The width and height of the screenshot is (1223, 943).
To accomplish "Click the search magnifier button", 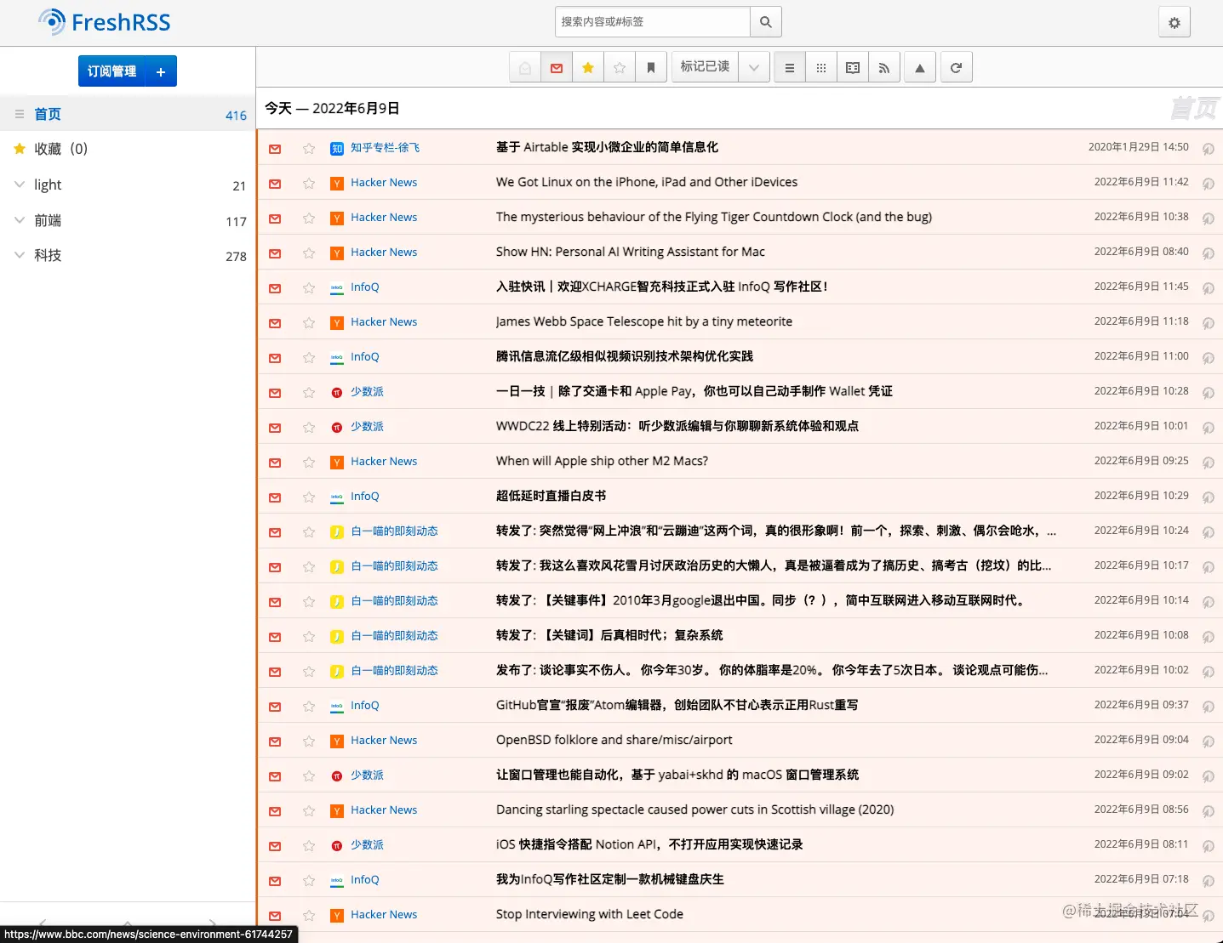I will coord(765,22).
